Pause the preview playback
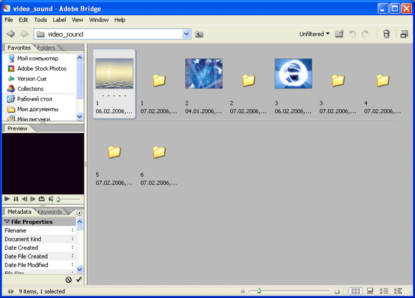This screenshot has width=415, height=298. coord(15,199)
